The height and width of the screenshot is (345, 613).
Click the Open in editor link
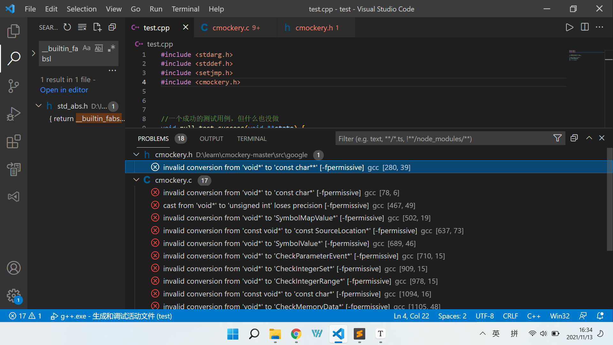64,90
